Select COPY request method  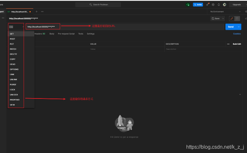tap(21, 59)
